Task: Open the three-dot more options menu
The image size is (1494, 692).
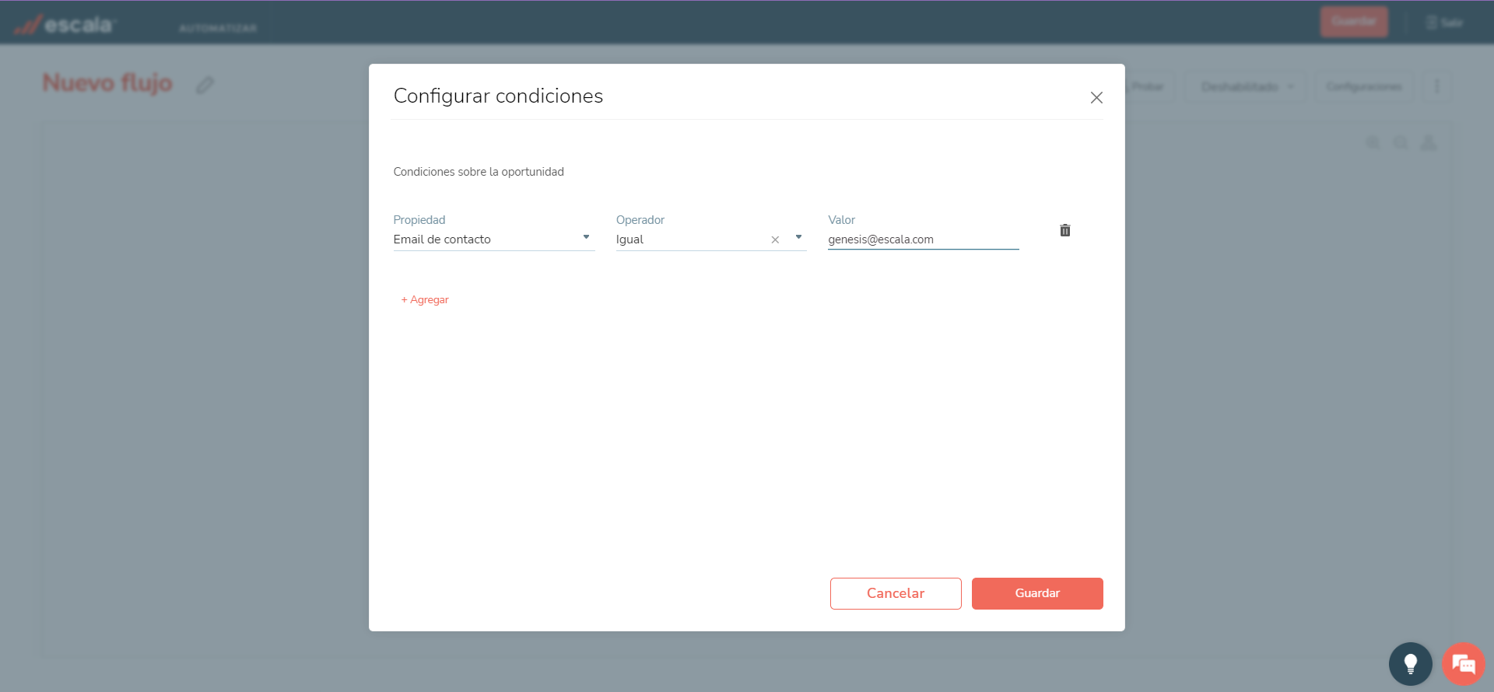Action: (x=1436, y=86)
